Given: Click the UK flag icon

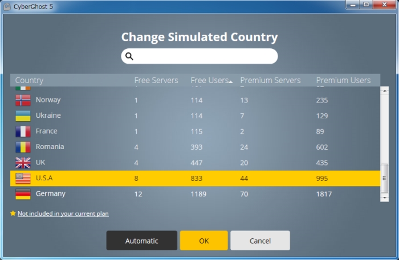Looking at the screenshot, I should (23, 163).
